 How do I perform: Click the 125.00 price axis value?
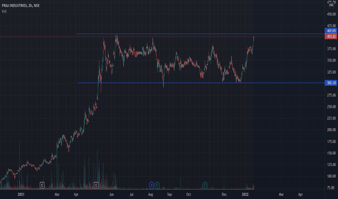point(331,165)
